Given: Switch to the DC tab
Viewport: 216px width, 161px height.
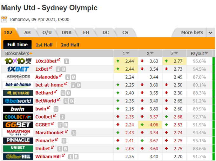Looking at the screenshot, I should click(106, 33).
